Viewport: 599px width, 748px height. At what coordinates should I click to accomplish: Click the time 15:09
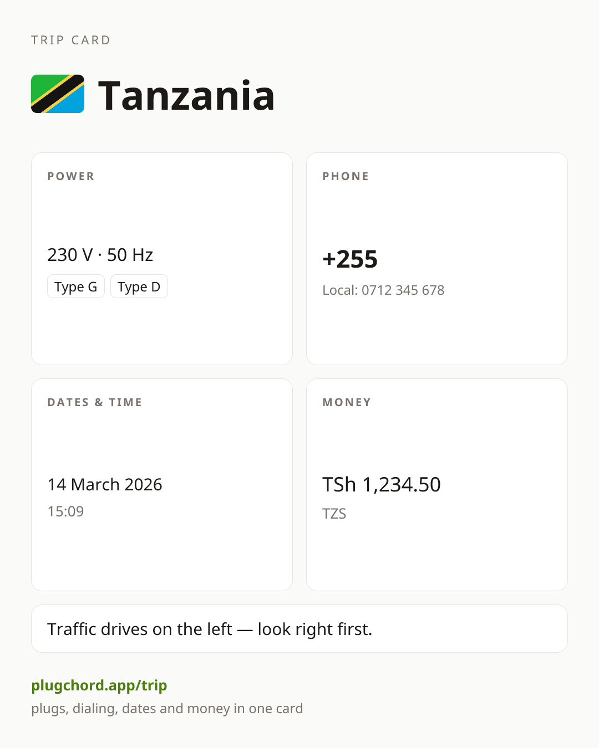[65, 511]
